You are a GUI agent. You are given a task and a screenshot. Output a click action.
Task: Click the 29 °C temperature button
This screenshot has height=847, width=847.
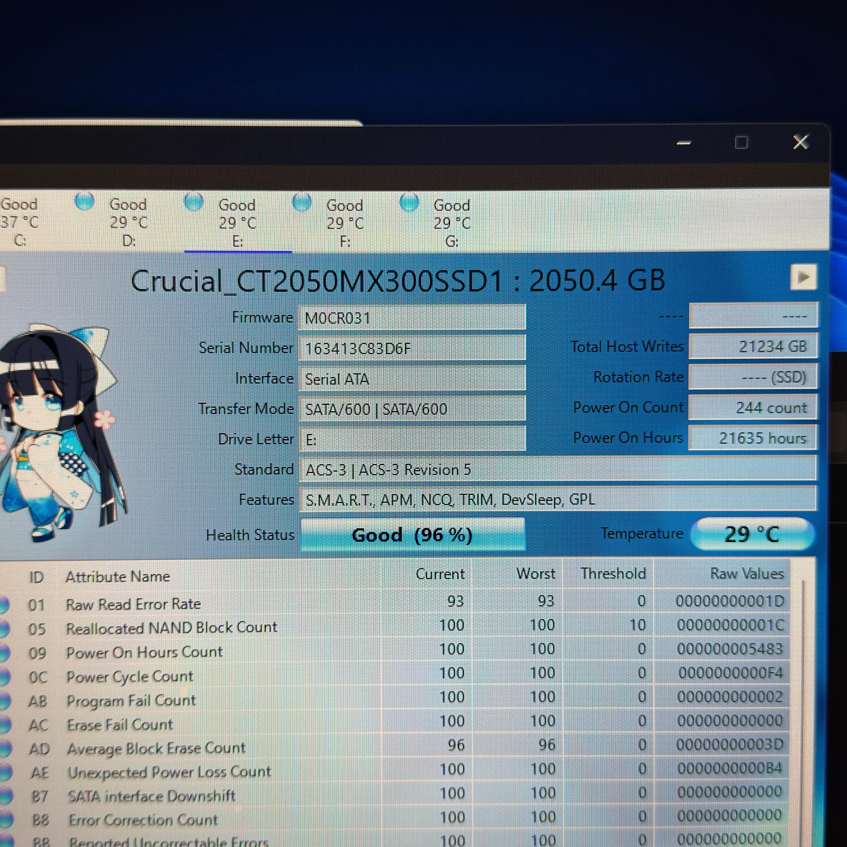[752, 534]
